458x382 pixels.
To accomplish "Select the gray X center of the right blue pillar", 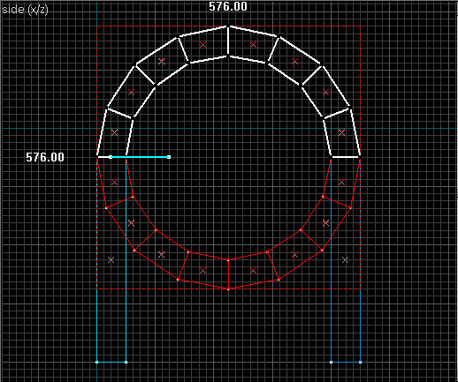I will click(345, 259).
